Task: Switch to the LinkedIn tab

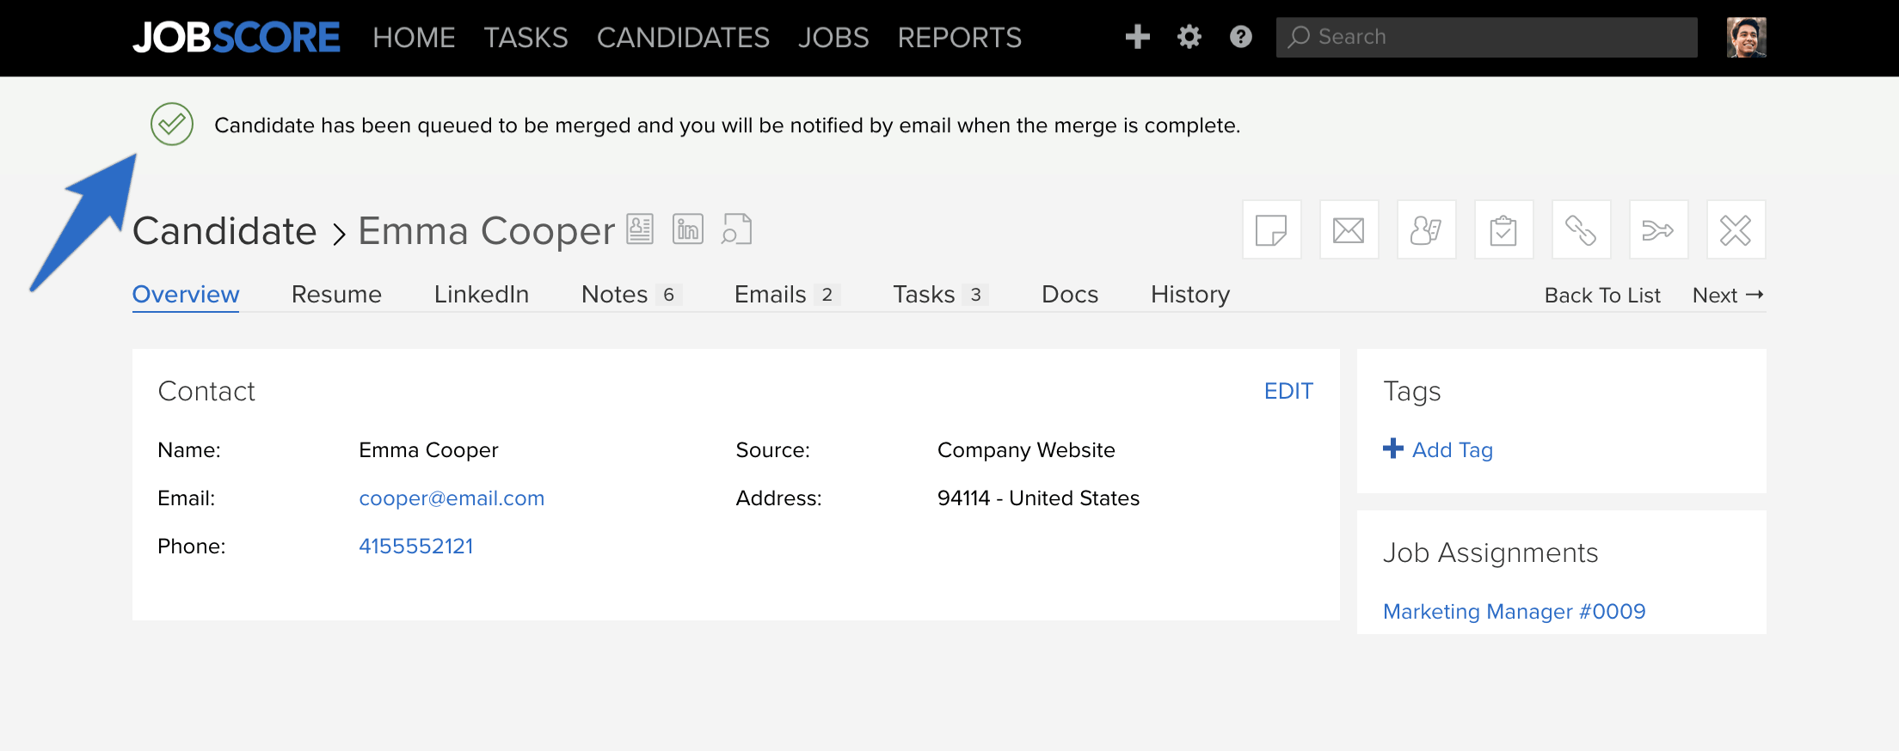Action: [x=482, y=295]
